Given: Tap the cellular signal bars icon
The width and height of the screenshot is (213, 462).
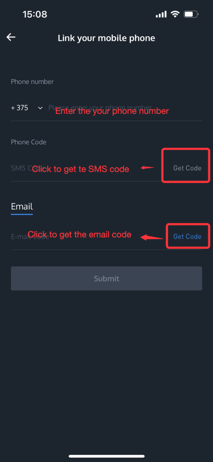Looking at the screenshot, I should [x=161, y=14].
